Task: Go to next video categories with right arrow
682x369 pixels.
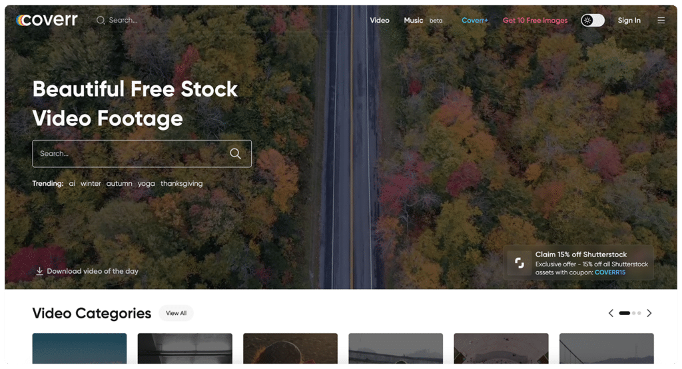Action: 649,313
